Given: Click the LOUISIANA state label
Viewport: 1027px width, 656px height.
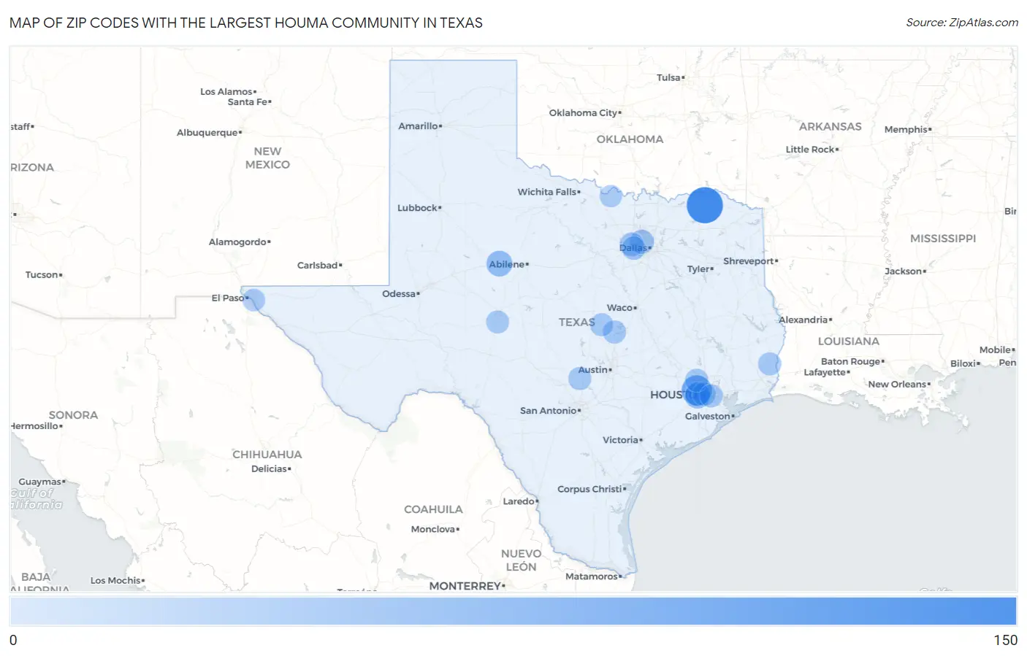Looking at the screenshot, I should coord(848,341).
